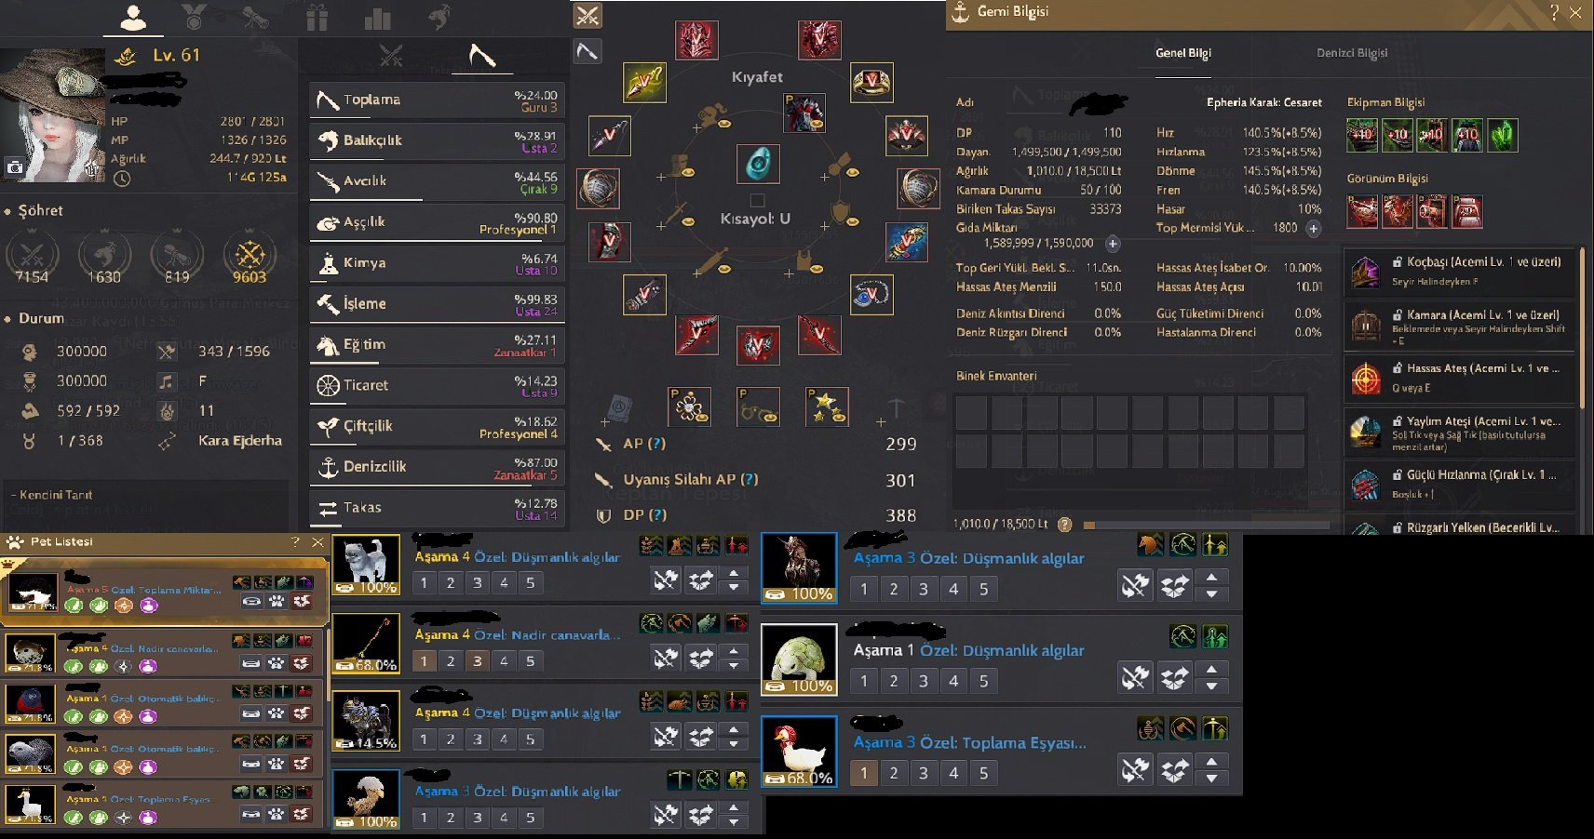Select the Koçbaşı ship skill icon
Image resolution: width=1594 pixels, height=839 pixels.
[x=1365, y=272]
